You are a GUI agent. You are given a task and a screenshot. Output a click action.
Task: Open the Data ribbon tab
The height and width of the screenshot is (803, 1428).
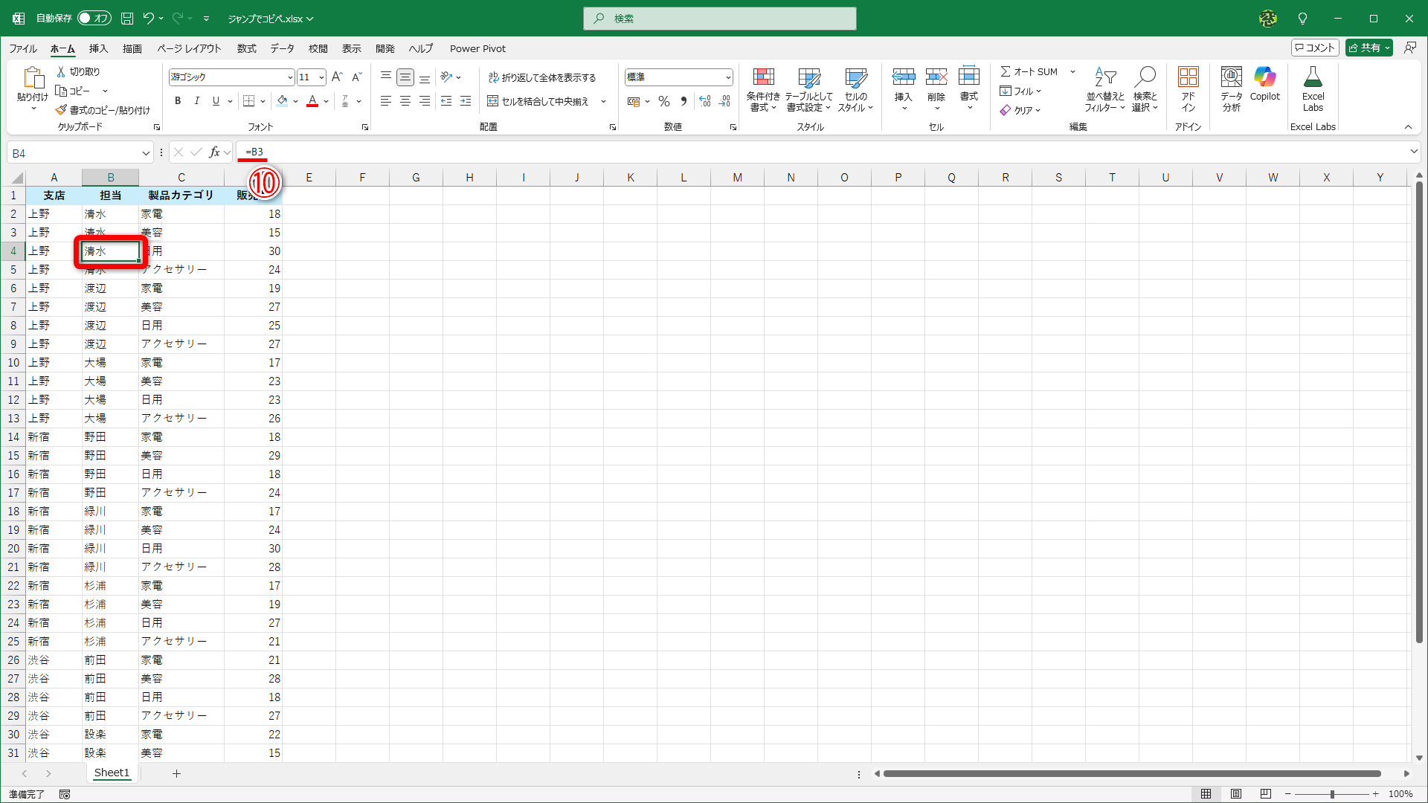coord(282,48)
